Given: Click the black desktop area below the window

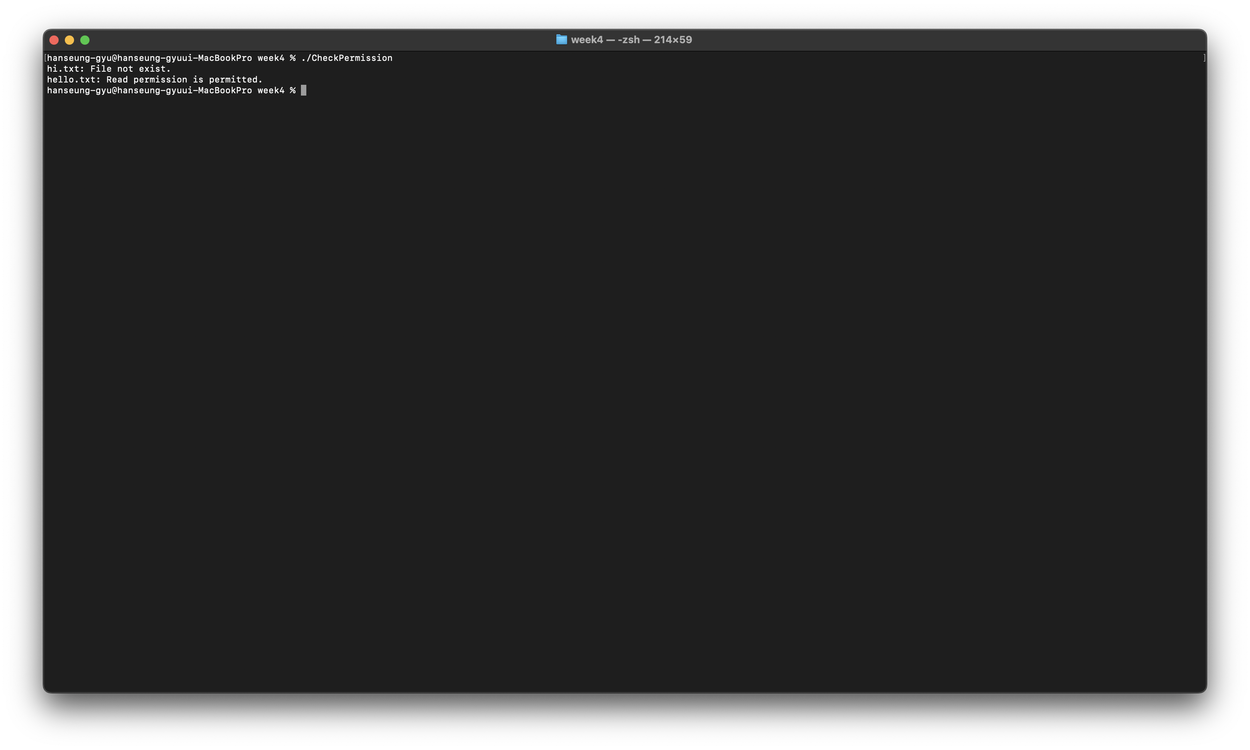Looking at the screenshot, I should [x=625, y=723].
